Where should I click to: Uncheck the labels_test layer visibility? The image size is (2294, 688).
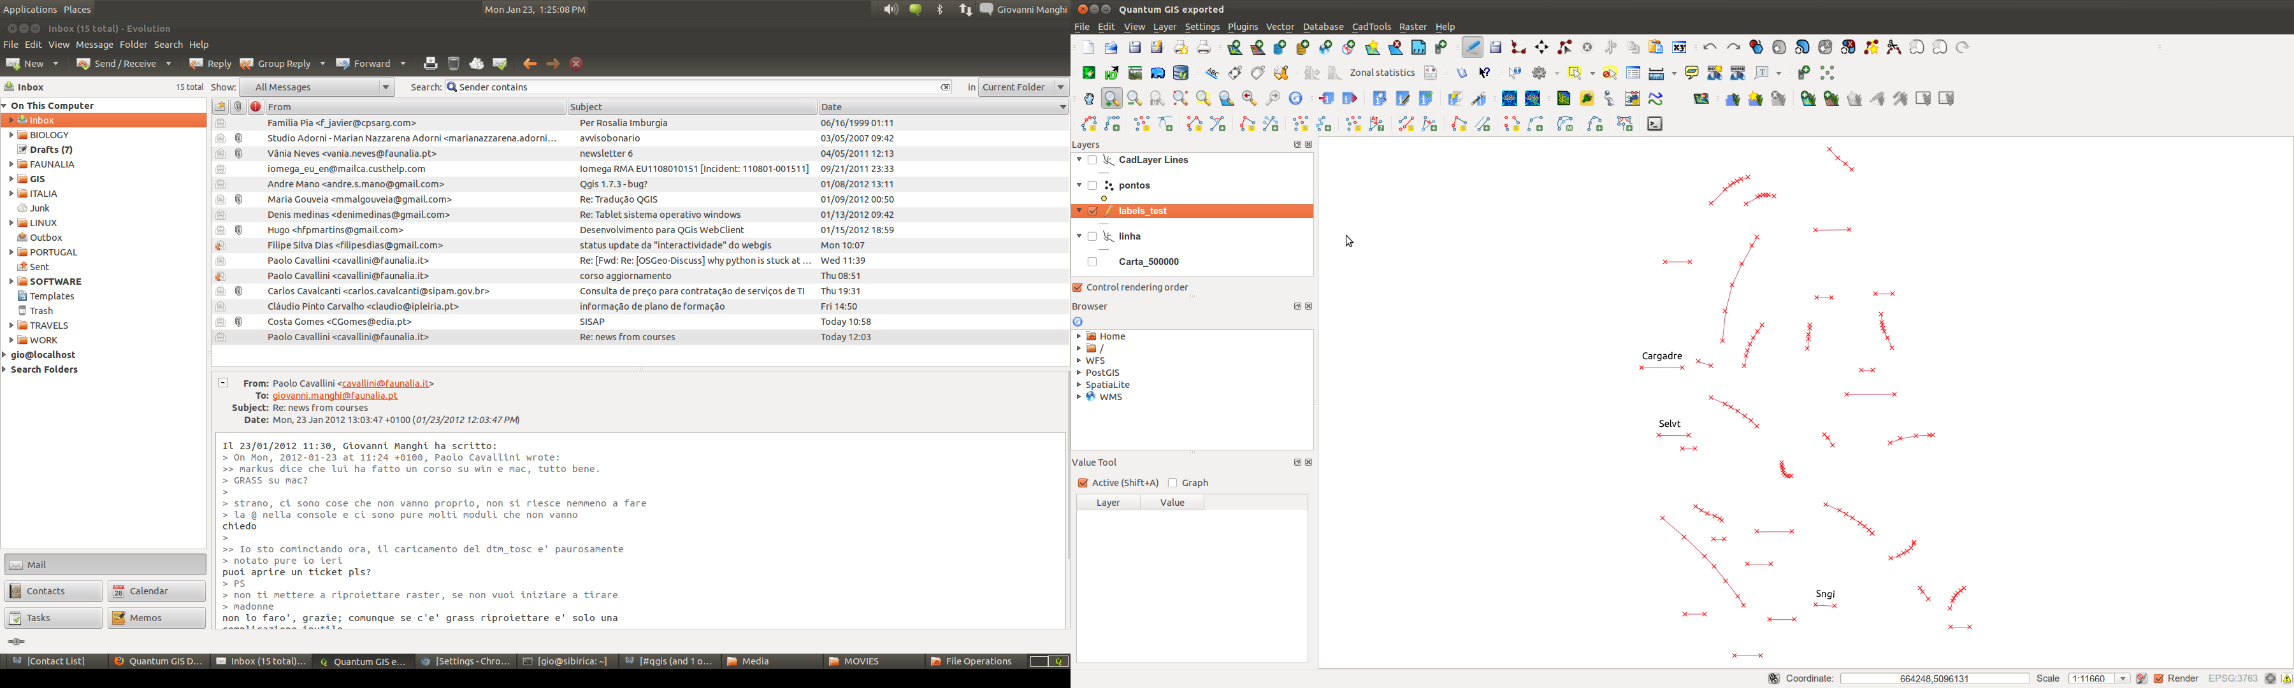tap(1093, 211)
